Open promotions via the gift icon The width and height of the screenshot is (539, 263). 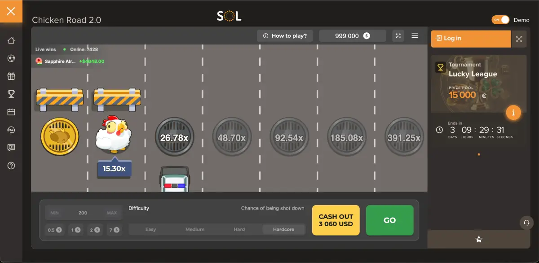(x=11, y=76)
